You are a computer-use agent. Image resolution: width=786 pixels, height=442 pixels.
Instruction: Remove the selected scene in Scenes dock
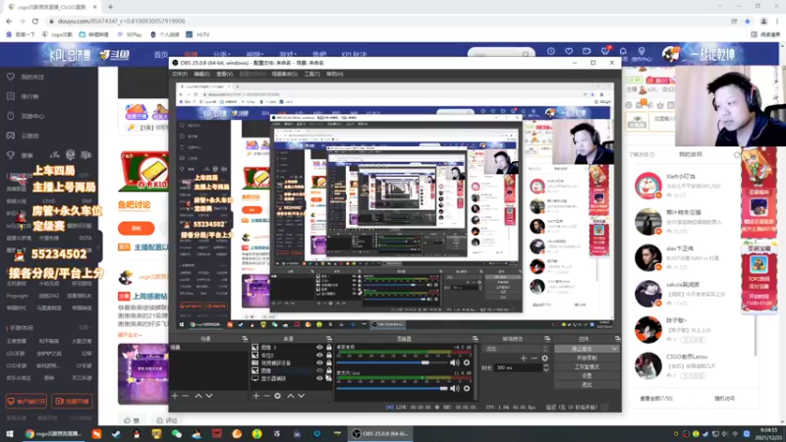point(186,396)
